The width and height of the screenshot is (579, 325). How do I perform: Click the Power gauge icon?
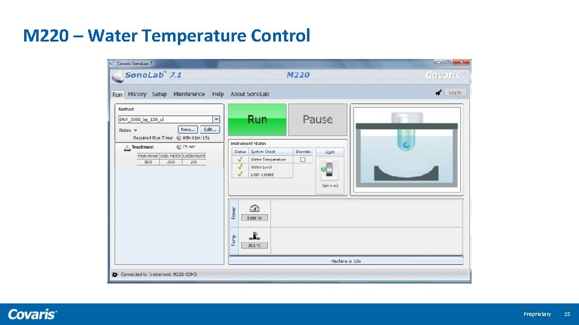click(255, 208)
